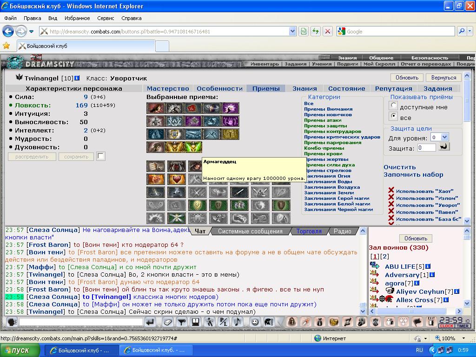This screenshot has width=476, height=357.
Task: Select the 'все' radio option
Action: tap(393, 116)
